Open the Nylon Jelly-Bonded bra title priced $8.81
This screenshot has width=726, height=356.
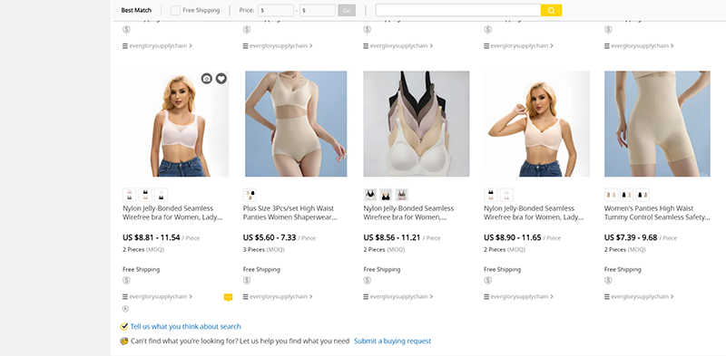(172, 213)
